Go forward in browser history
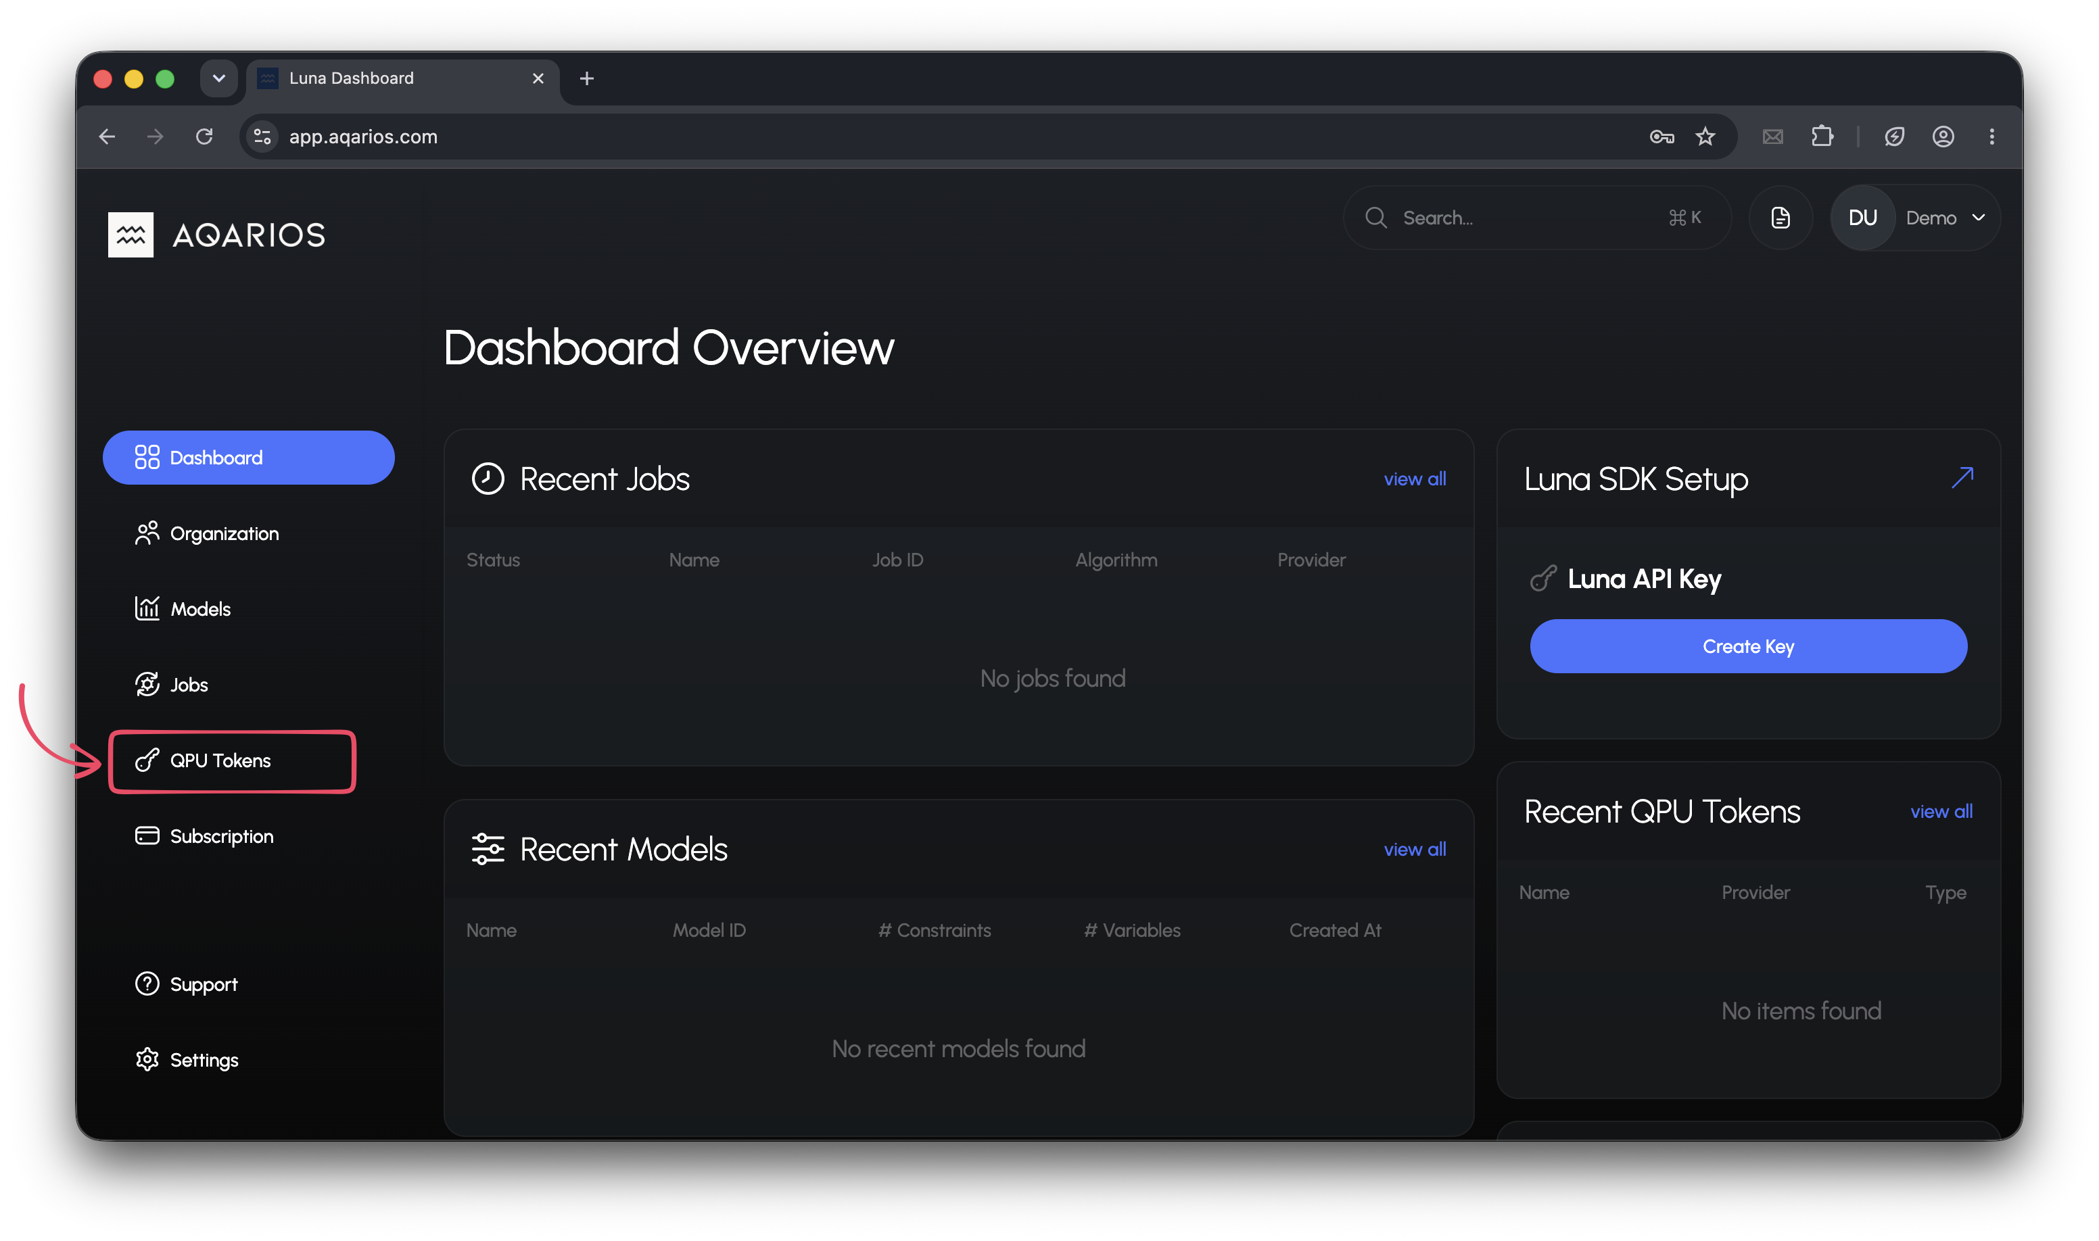 (156, 137)
